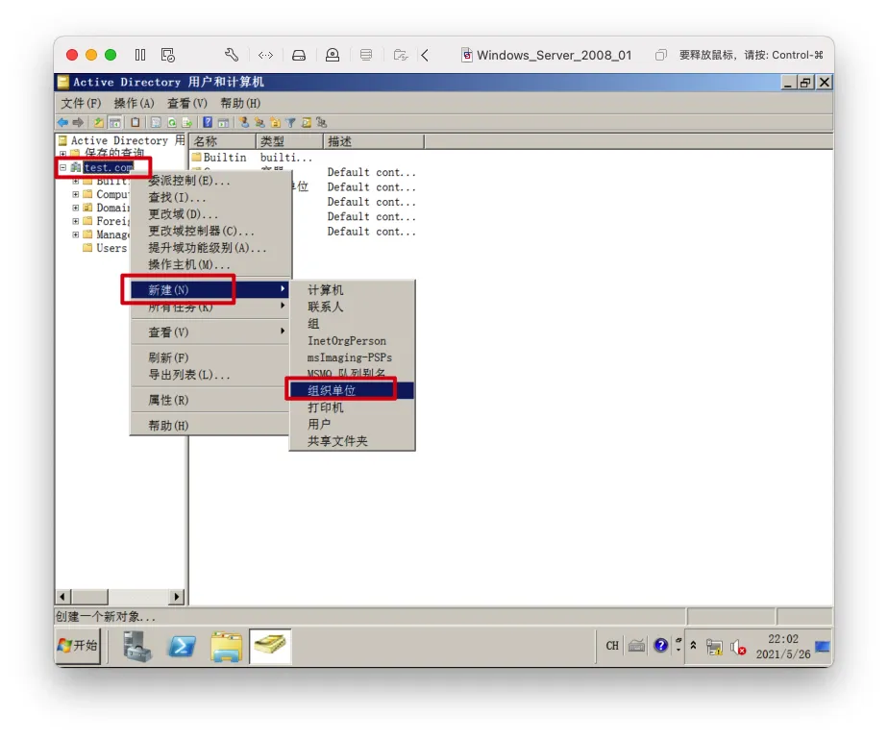This screenshot has height=739, width=888.
Task: Click the green Refresh toolbar icon
Action: pos(172,122)
